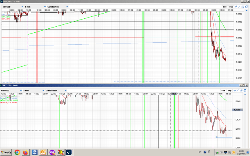The height and width of the screenshot is (156, 250).
Task: Open the volume speaker tray icon
Action: click(x=221, y=152)
